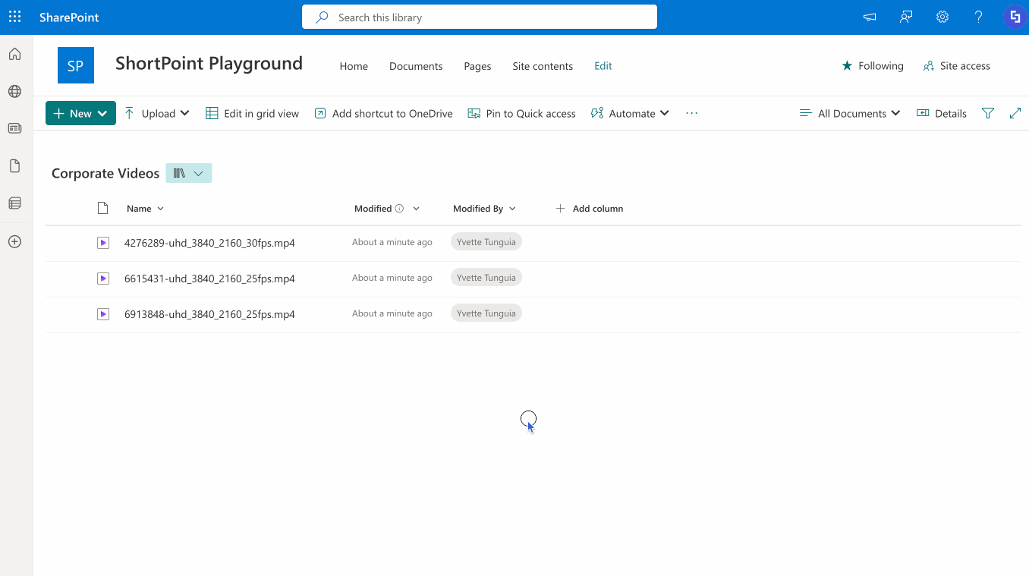The height and width of the screenshot is (576, 1029).
Task: Open the Details pane
Action: pyautogui.click(x=941, y=112)
